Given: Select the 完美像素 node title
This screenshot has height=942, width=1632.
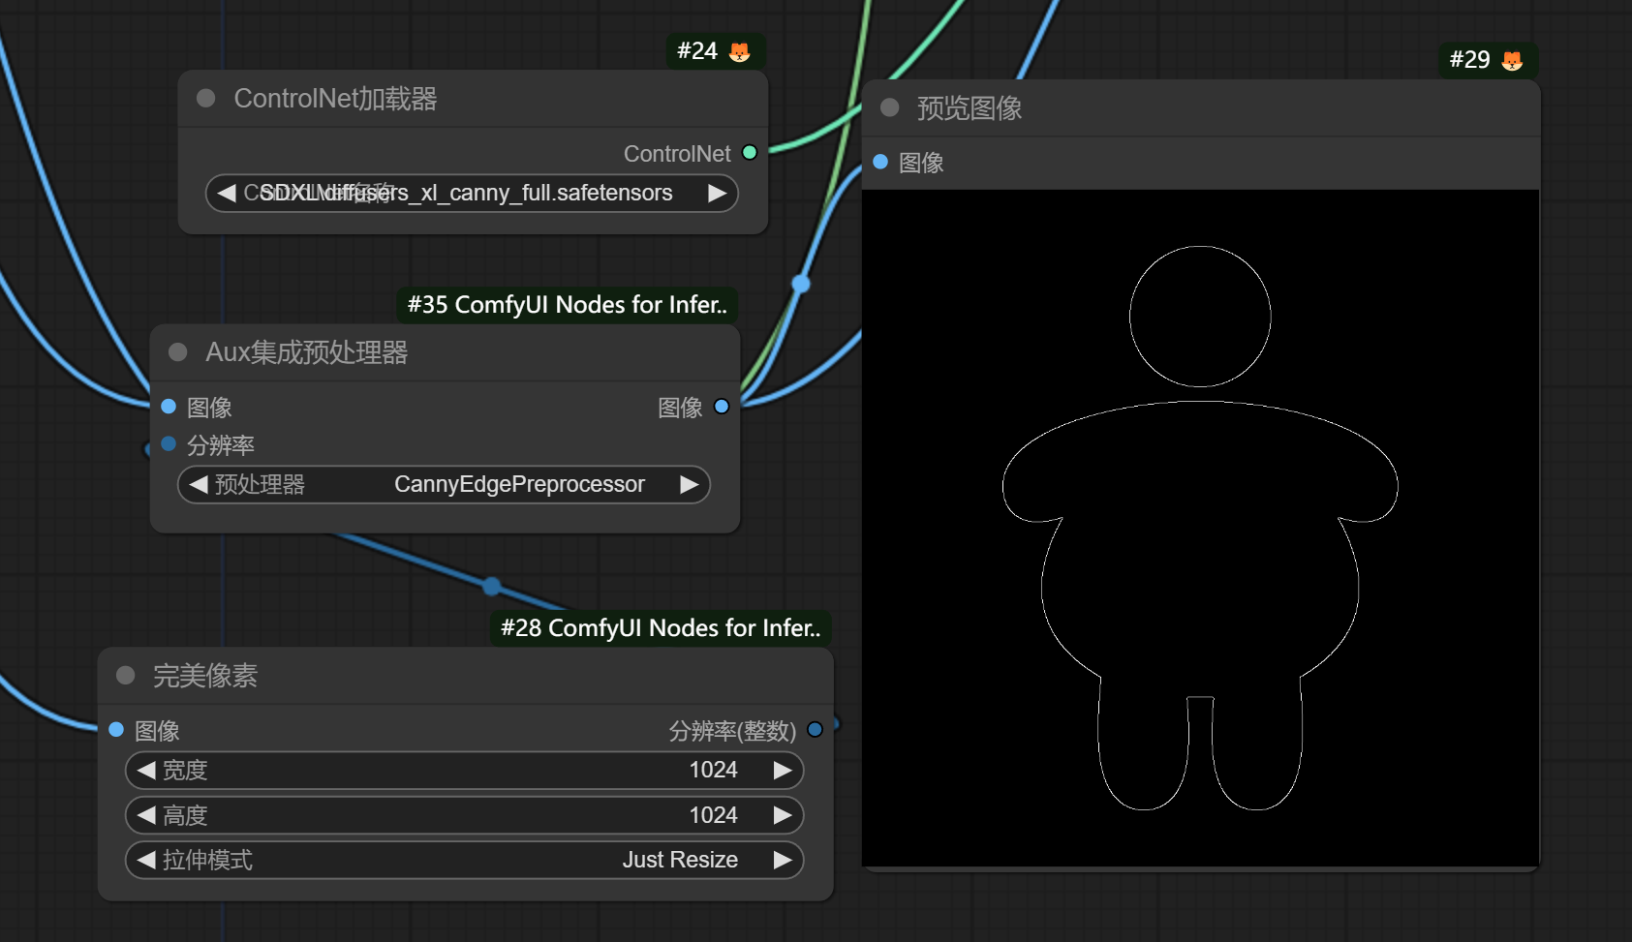Looking at the screenshot, I should (205, 676).
